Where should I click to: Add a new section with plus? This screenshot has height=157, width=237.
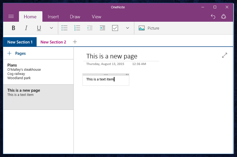point(75,42)
